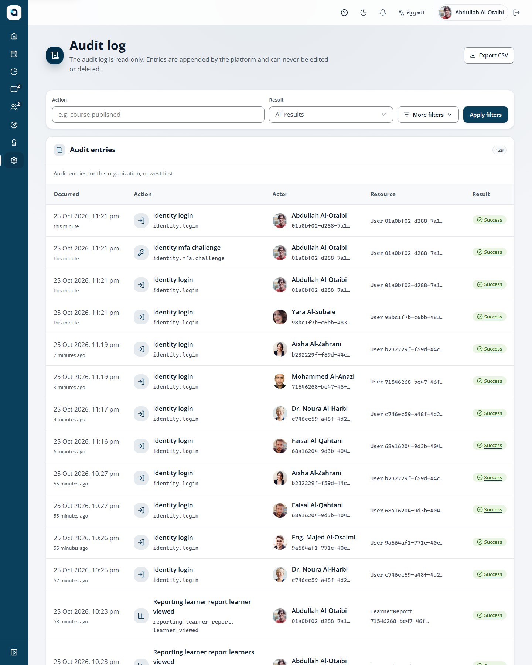Click Audit log page header icon
This screenshot has height=665, width=532.
55,55
